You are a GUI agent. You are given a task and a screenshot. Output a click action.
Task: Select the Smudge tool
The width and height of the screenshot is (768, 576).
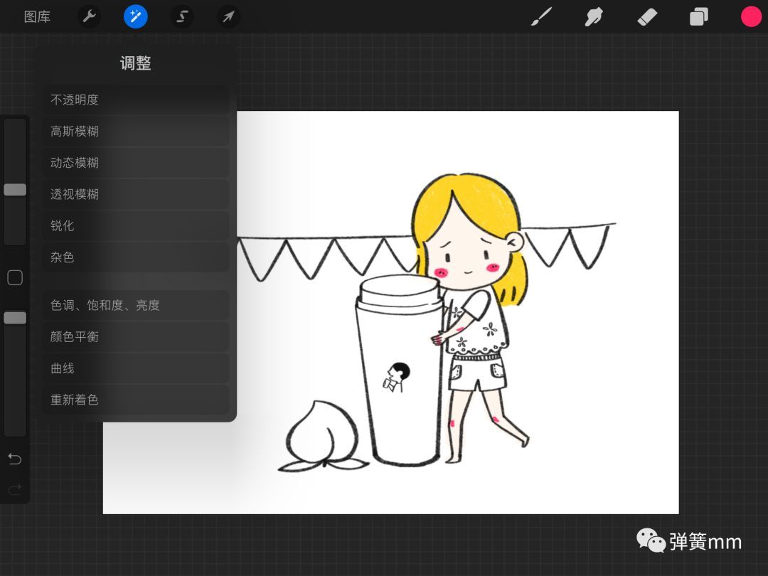(x=594, y=16)
